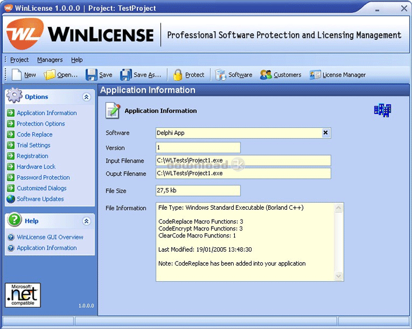Open Customized Dialogs section
The image size is (412, 329).
pos(42,188)
